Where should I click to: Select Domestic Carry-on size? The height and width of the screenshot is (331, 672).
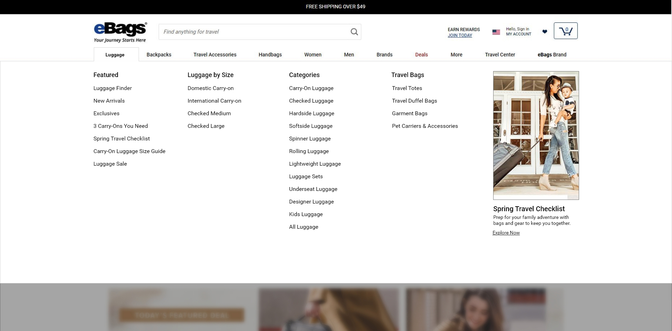click(211, 88)
